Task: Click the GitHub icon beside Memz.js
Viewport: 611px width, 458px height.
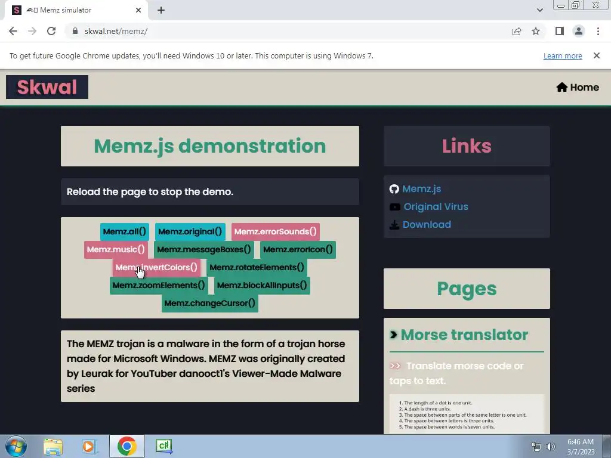Action: click(x=394, y=189)
